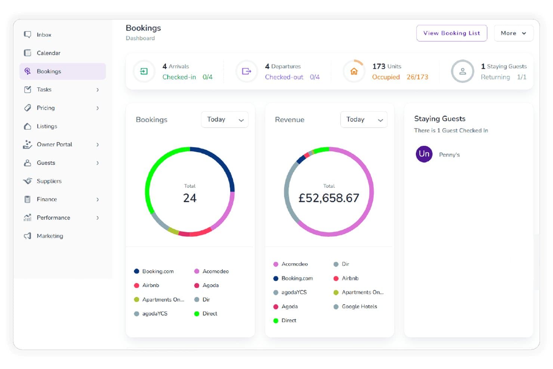
Task: Click the Owner Portal icon
Action: click(x=27, y=144)
